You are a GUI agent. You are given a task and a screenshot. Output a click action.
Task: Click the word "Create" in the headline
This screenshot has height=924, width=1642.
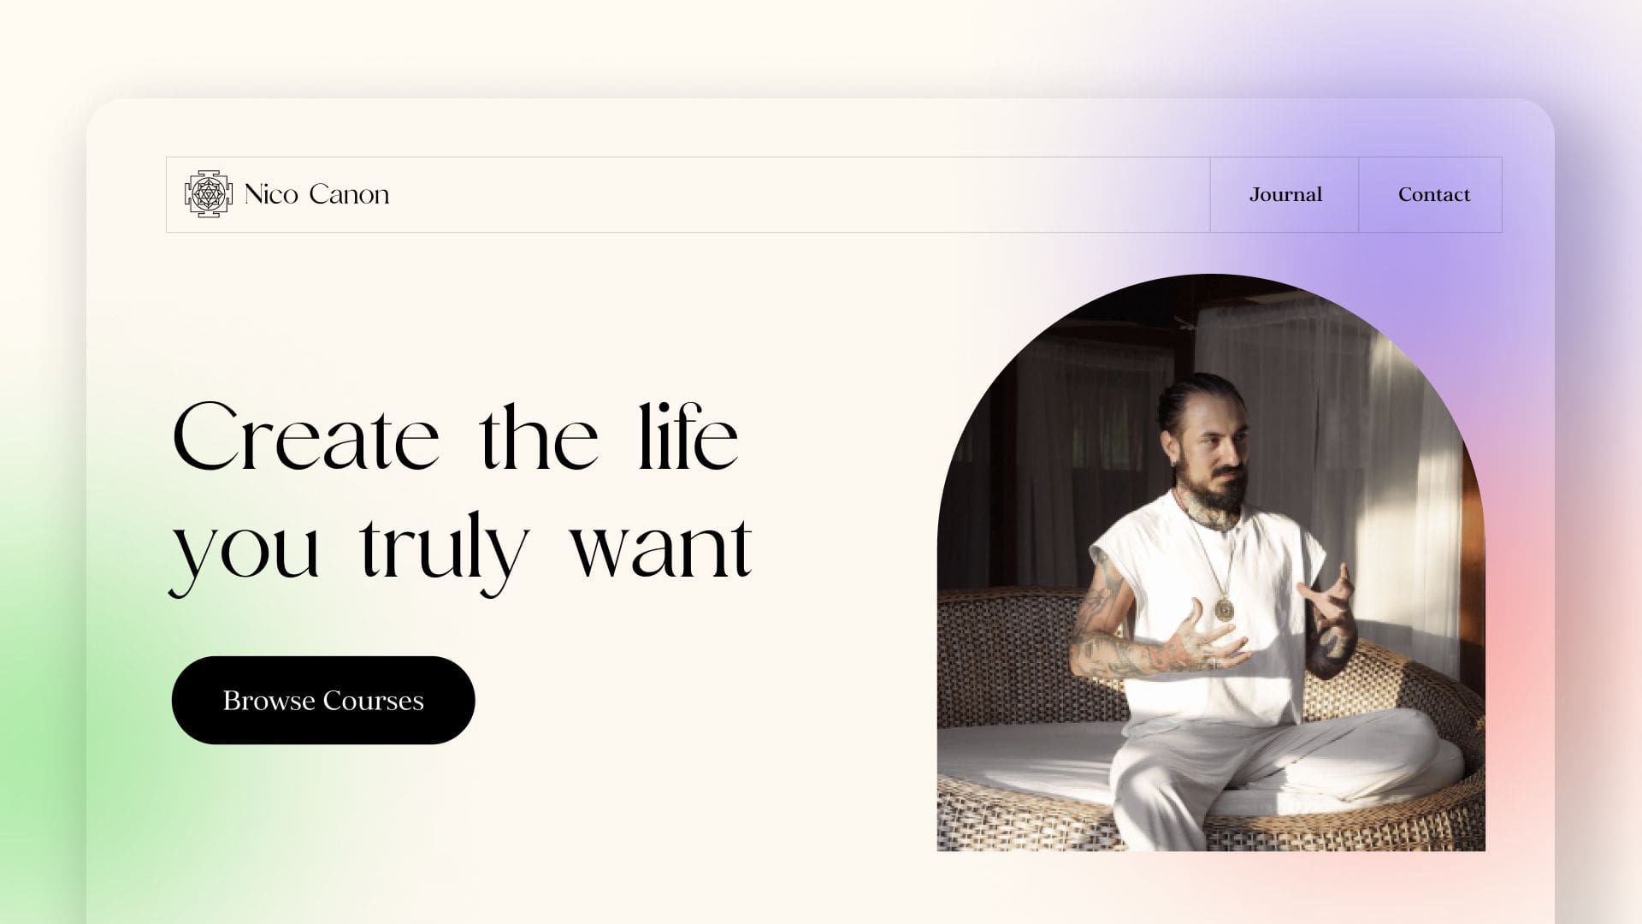pos(305,436)
